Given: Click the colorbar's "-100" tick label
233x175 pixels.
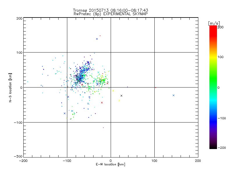Looking at the screenshot, I should tap(222, 118).
